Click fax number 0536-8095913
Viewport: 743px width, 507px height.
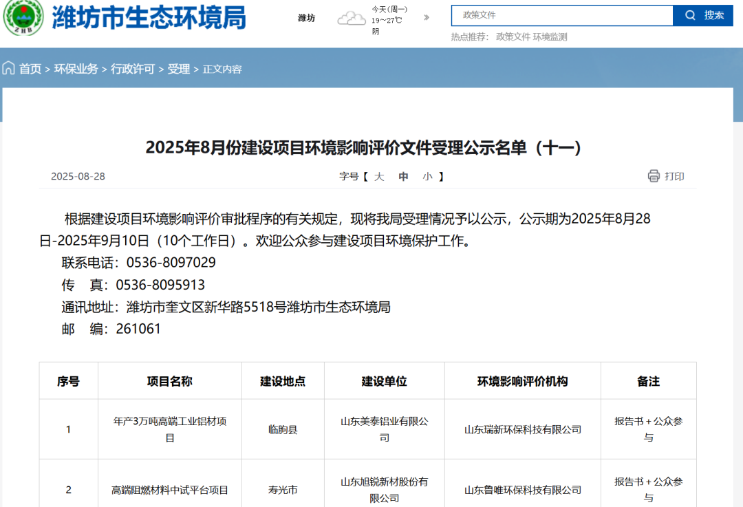pyautogui.click(x=160, y=285)
